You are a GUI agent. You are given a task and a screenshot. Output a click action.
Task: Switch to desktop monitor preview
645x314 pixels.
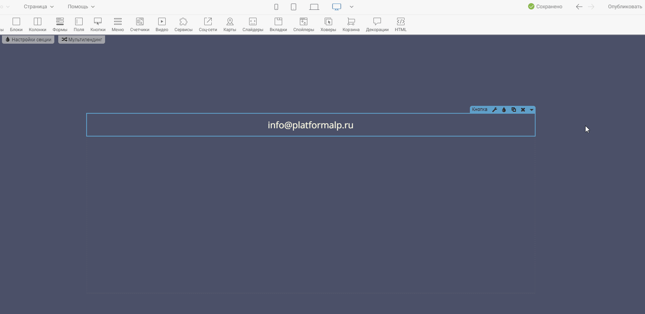pos(336,7)
